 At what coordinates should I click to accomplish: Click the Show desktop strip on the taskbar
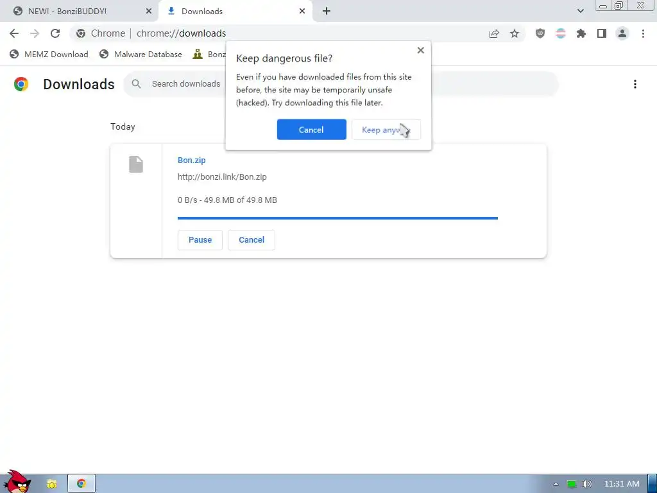click(x=652, y=484)
